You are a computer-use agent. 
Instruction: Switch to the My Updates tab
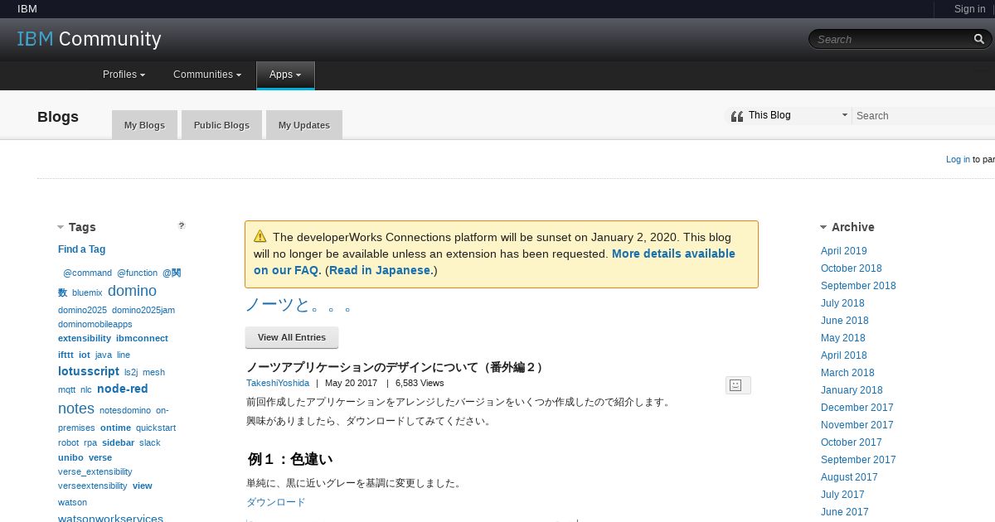pyautogui.click(x=304, y=125)
